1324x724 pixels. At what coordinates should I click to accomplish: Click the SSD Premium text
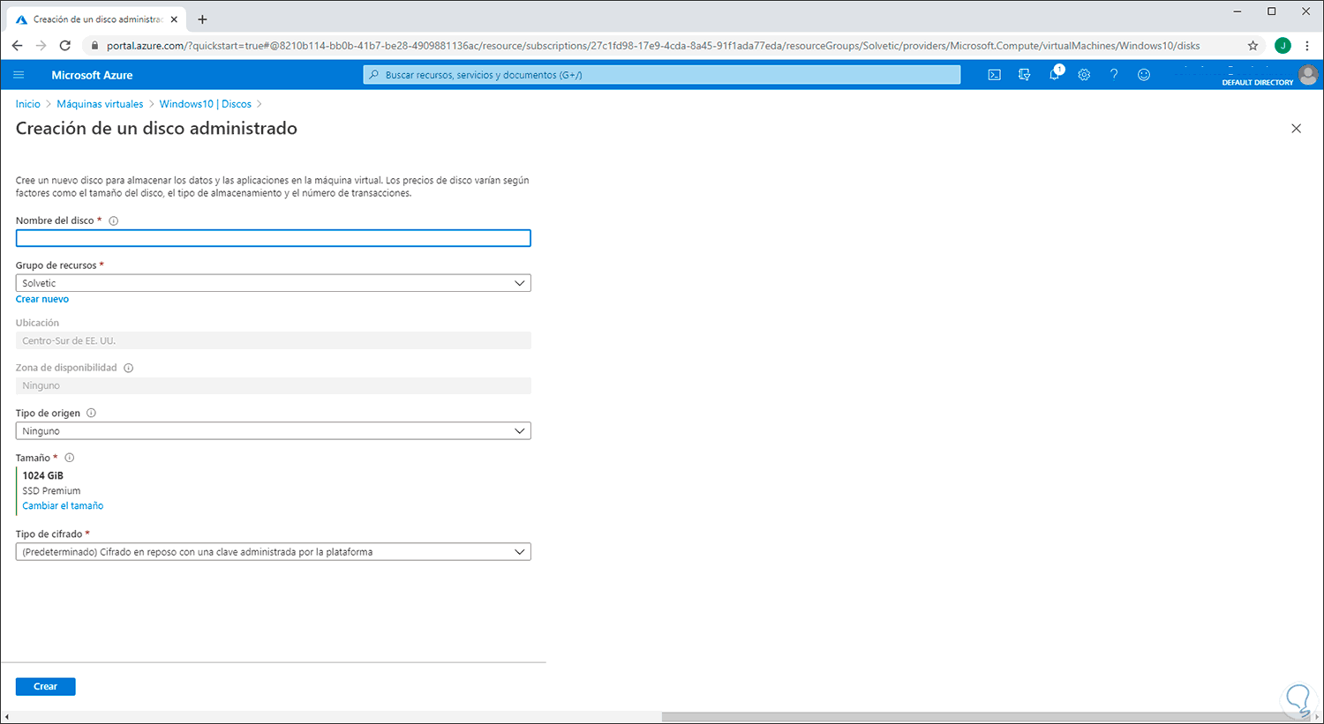click(x=51, y=491)
